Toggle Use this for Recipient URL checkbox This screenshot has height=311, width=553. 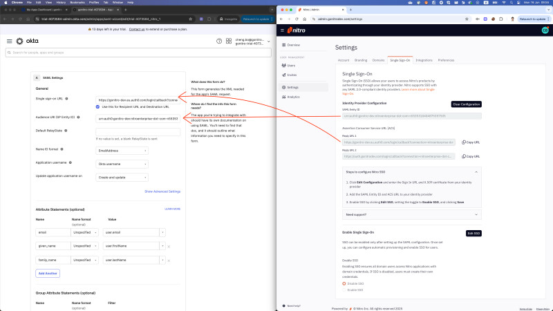(x=97, y=107)
